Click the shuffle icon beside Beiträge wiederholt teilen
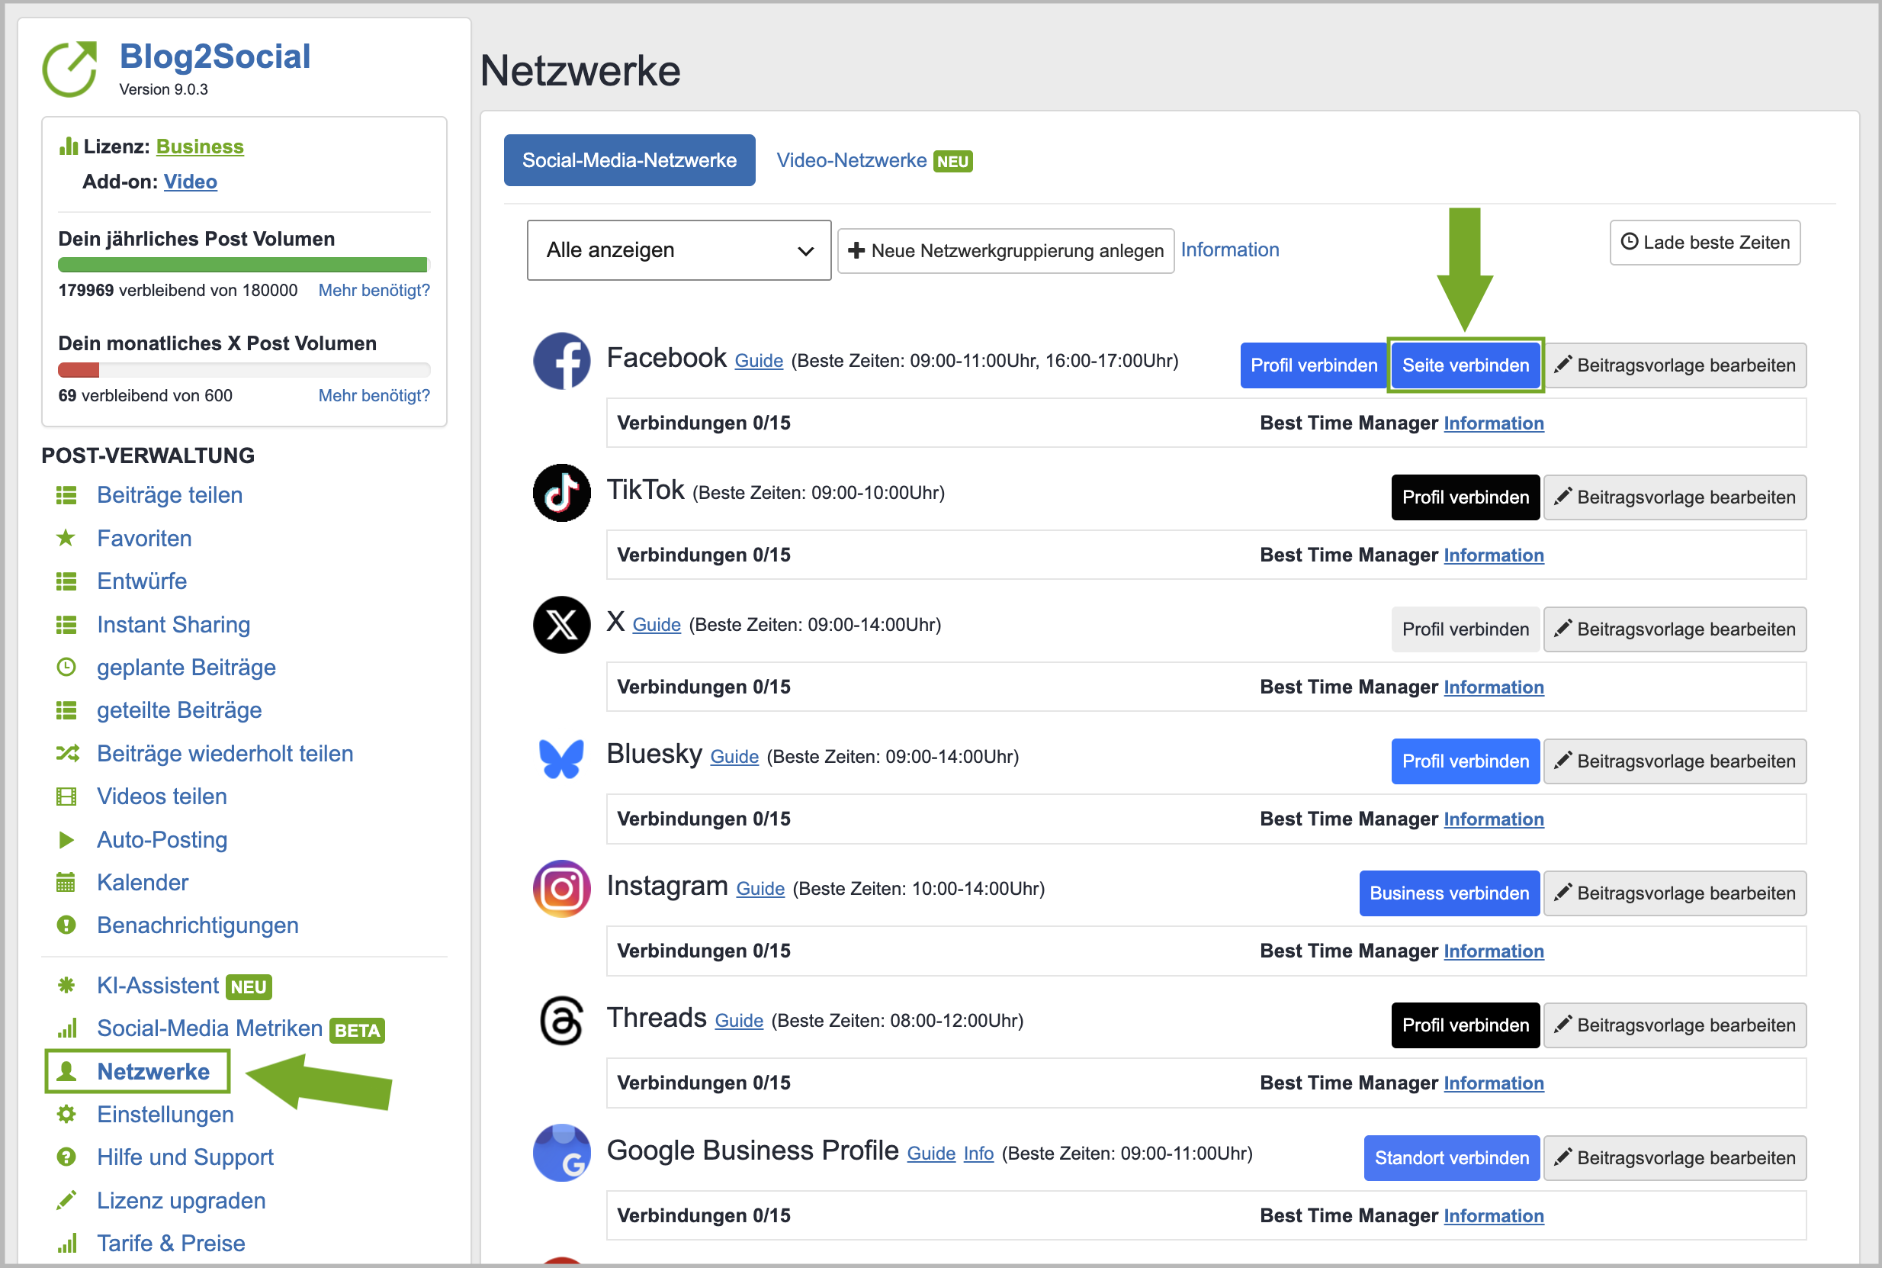Viewport: 1882px width, 1268px height. point(67,753)
